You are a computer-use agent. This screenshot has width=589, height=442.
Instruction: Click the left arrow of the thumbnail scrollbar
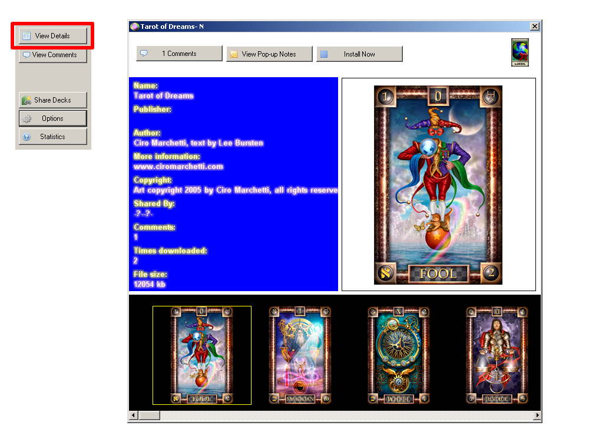(133, 415)
